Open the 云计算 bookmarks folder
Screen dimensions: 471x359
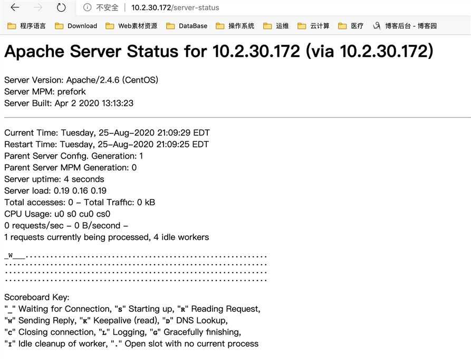[313, 26]
